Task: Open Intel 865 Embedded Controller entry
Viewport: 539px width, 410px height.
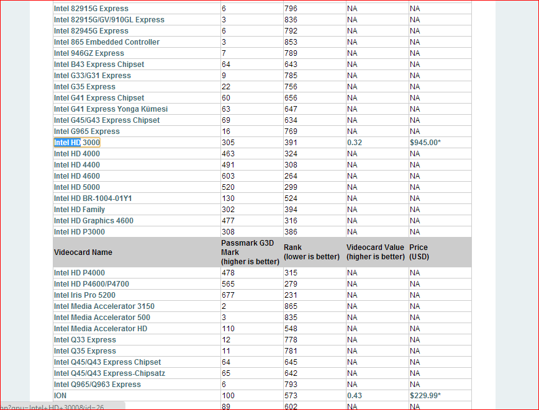Action: [107, 42]
